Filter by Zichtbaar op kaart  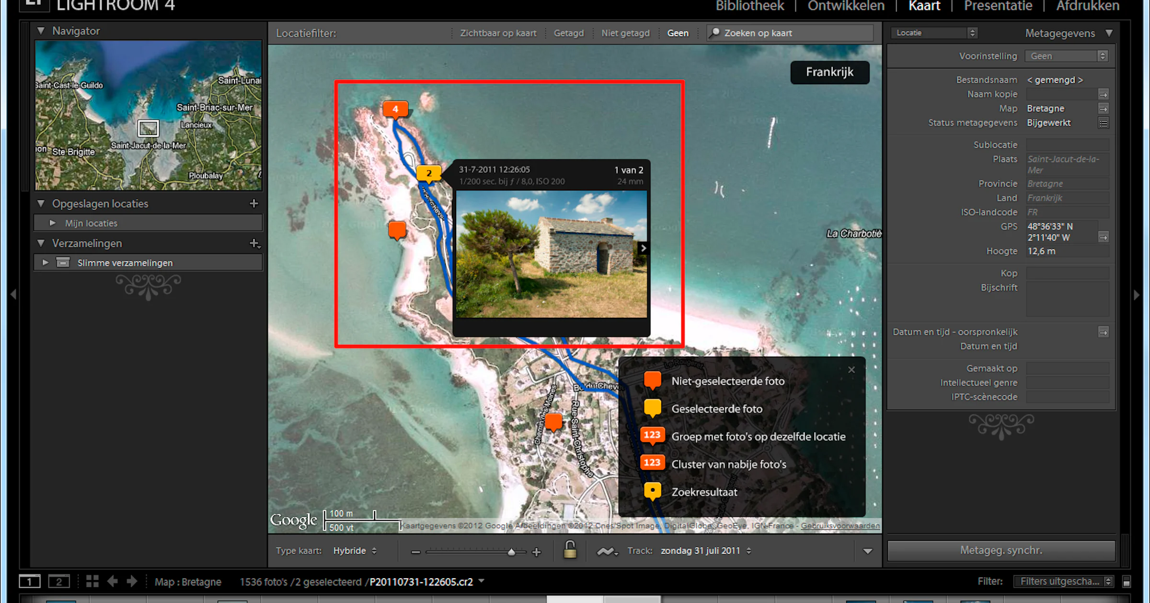click(498, 33)
